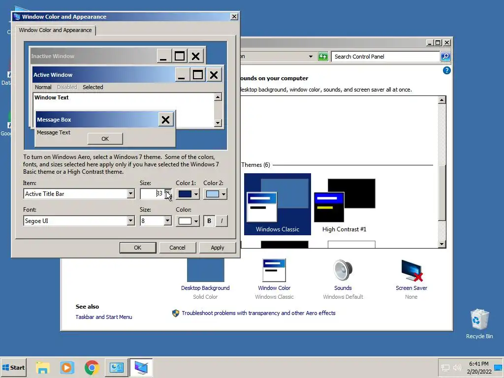The height and width of the screenshot is (378, 504).
Task: Open the Control Panel taskbar icon
Action: [x=116, y=367]
